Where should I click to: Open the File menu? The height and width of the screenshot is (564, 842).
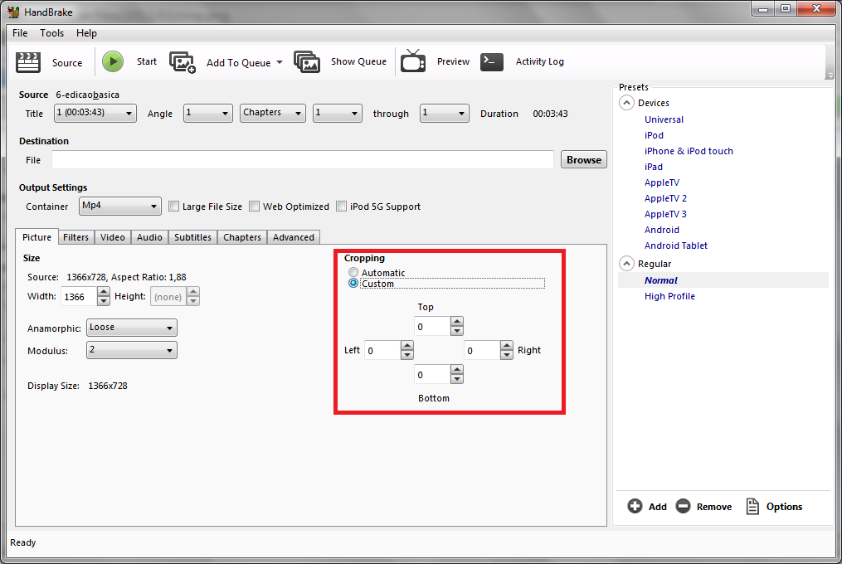(x=20, y=33)
